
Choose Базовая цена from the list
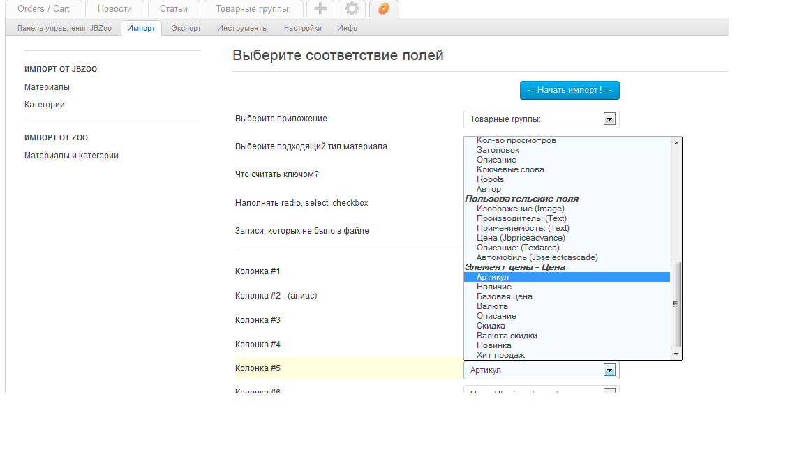(x=504, y=296)
